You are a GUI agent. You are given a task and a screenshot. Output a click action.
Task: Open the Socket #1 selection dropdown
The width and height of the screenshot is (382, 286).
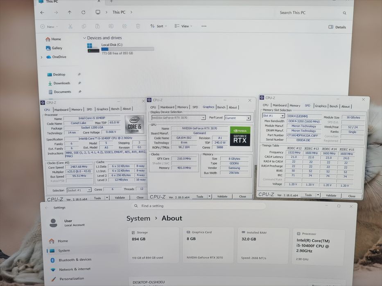click(x=79, y=190)
